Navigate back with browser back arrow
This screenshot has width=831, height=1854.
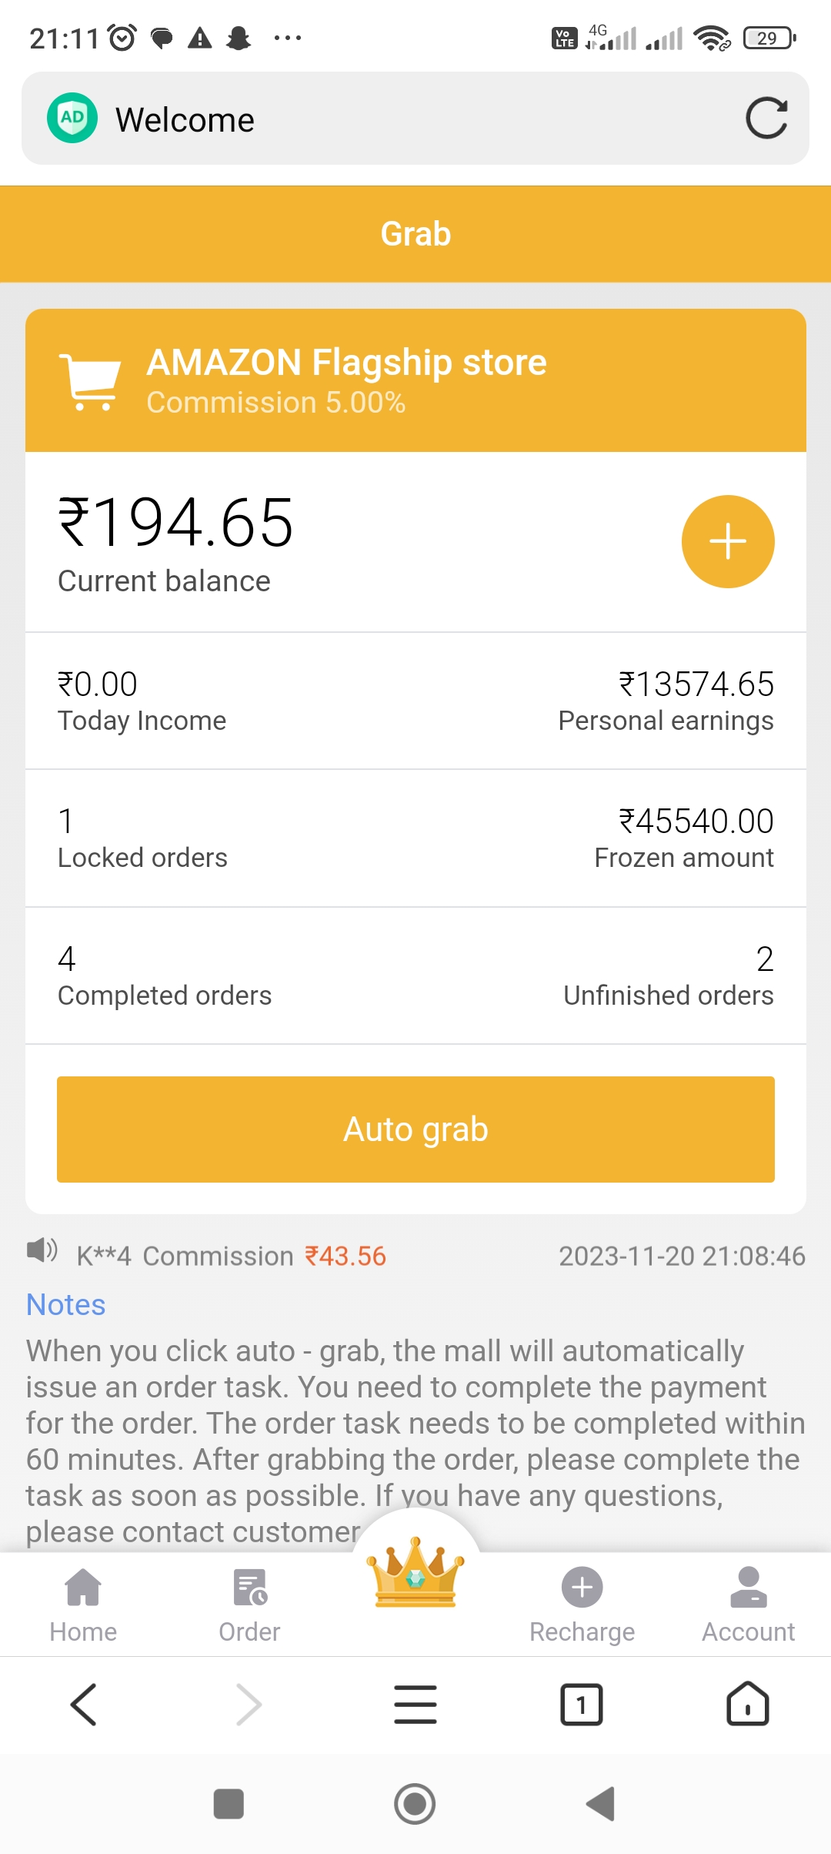83,1705
